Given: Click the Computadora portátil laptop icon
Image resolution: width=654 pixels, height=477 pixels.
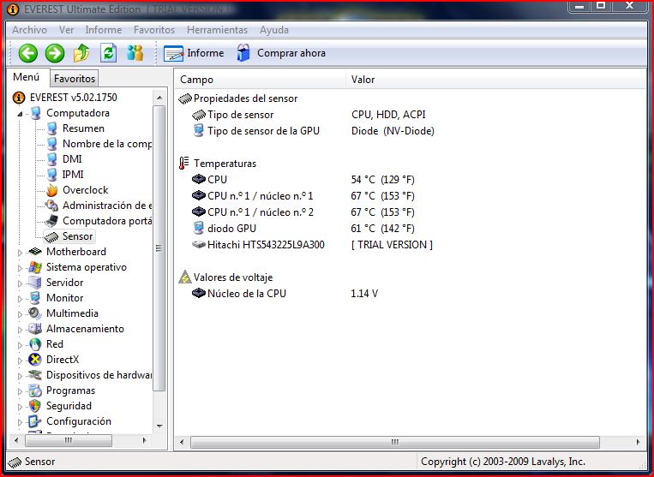Looking at the screenshot, I should (51, 221).
